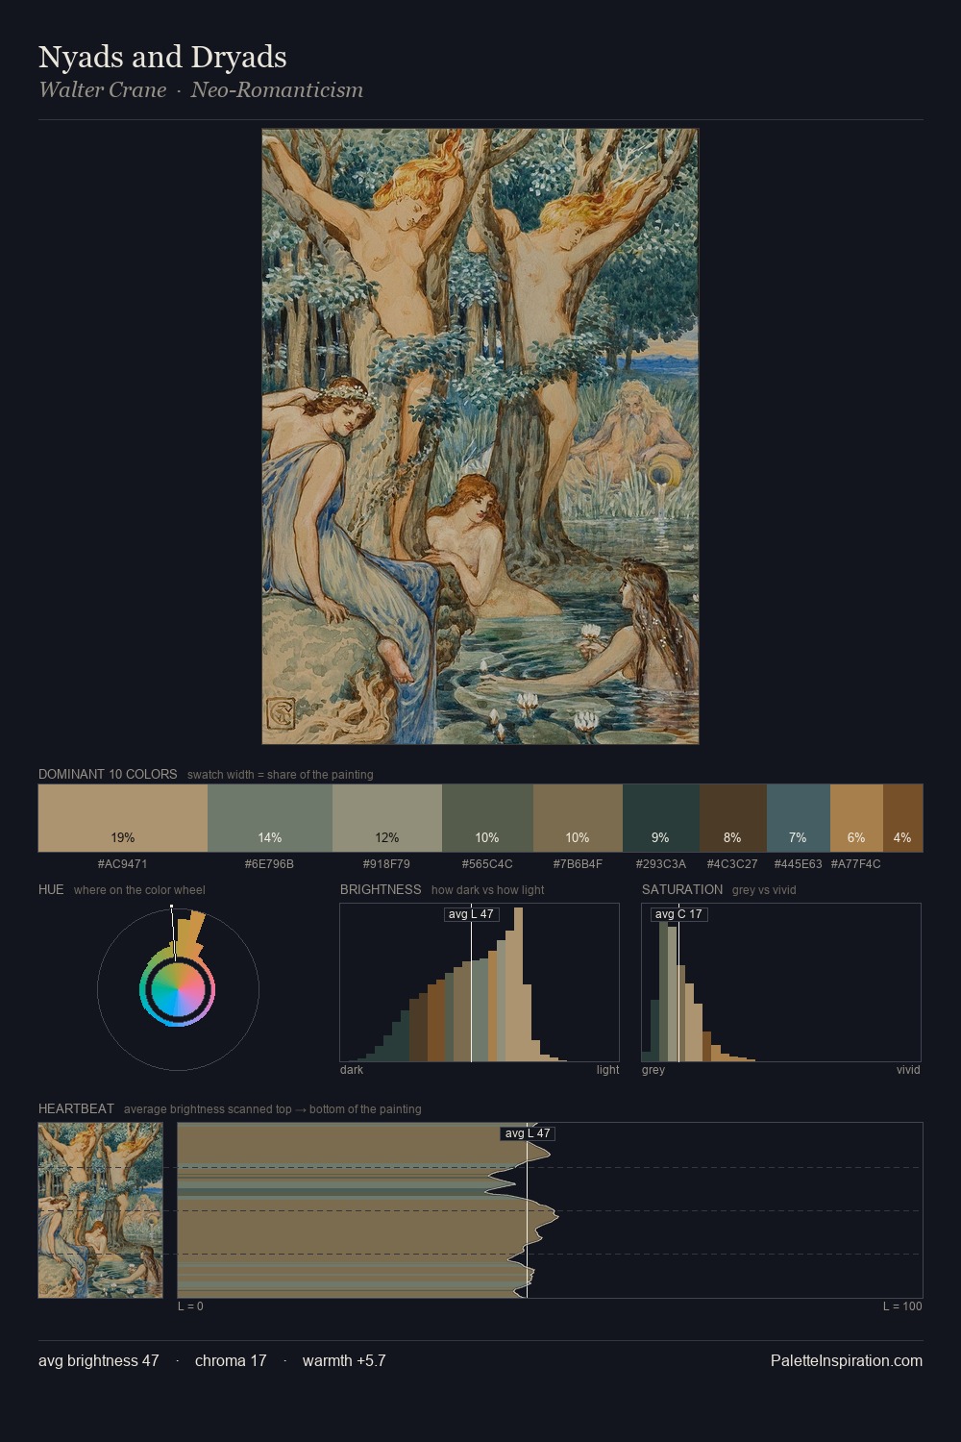This screenshot has height=1442, width=961.
Task: Click the 'vivid' saturation axis label
Action: (x=908, y=1070)
